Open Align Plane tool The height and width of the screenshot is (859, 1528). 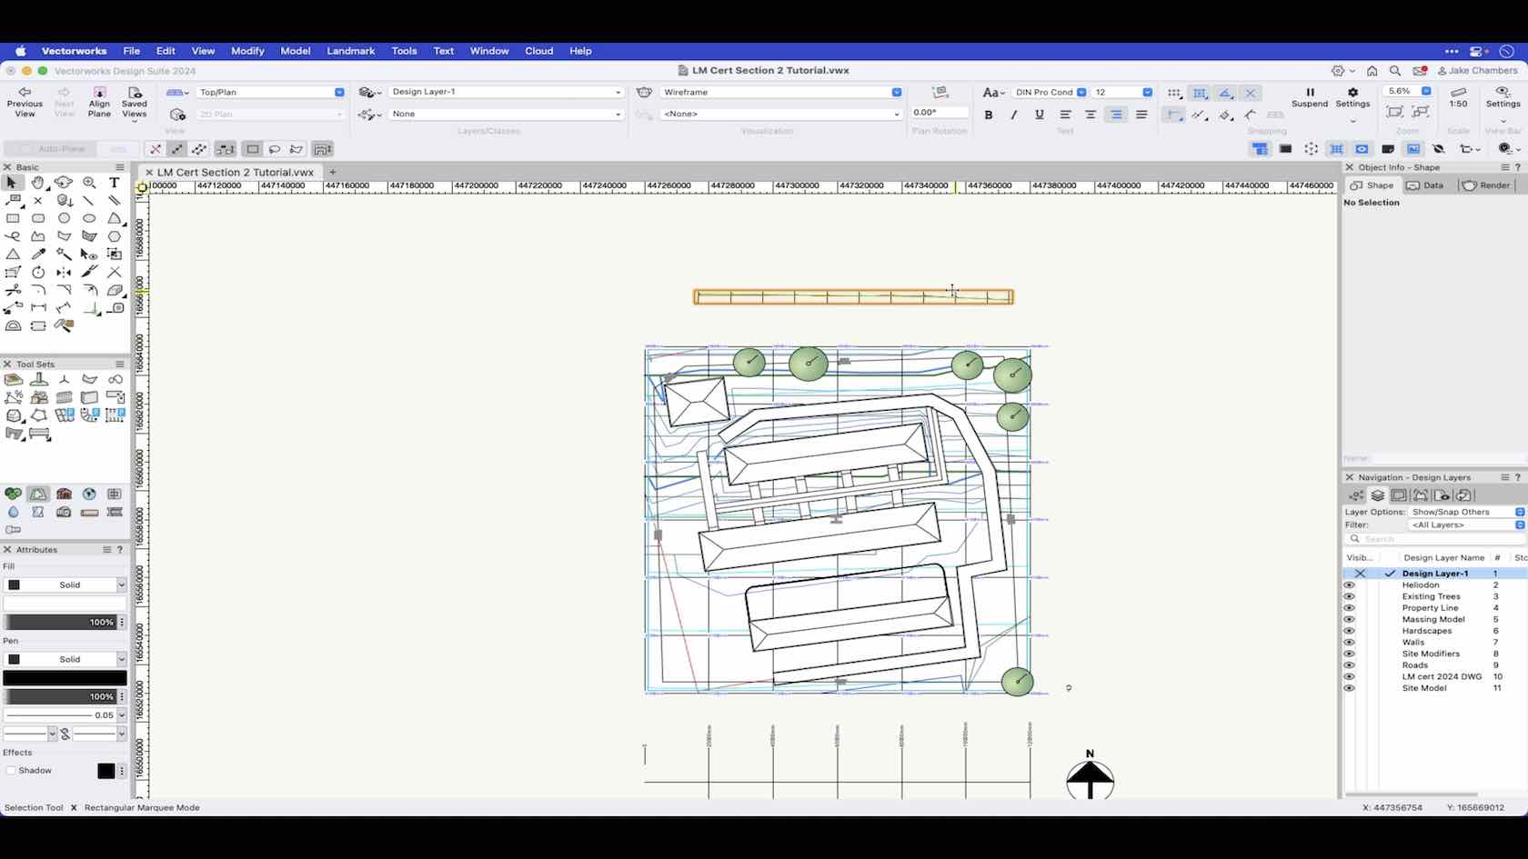(x=99, y=102)
